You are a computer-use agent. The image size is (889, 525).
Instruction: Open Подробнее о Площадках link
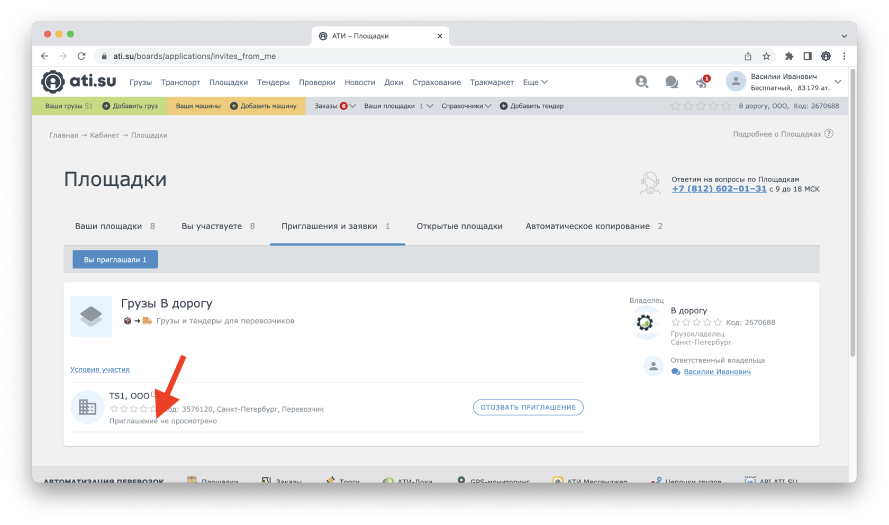click(x=777, y=134)
